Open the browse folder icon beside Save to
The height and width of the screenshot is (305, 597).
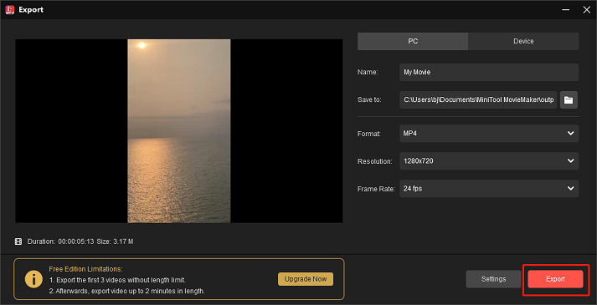(x=569, y=100)
